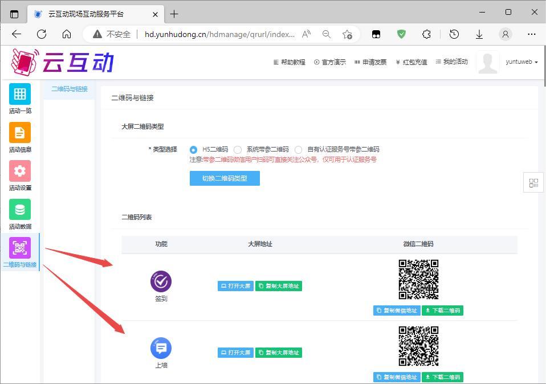Open the 我的活动 menu item
The height and width of the screenshot is (384, 546).
451,62
